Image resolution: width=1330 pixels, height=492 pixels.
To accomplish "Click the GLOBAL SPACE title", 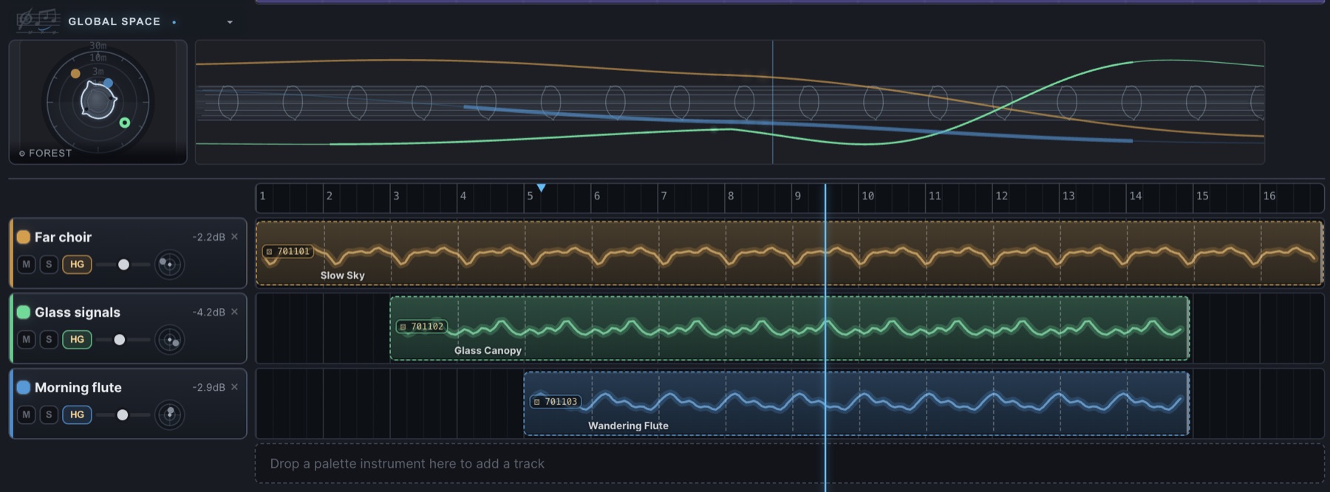I will [115, 21].
